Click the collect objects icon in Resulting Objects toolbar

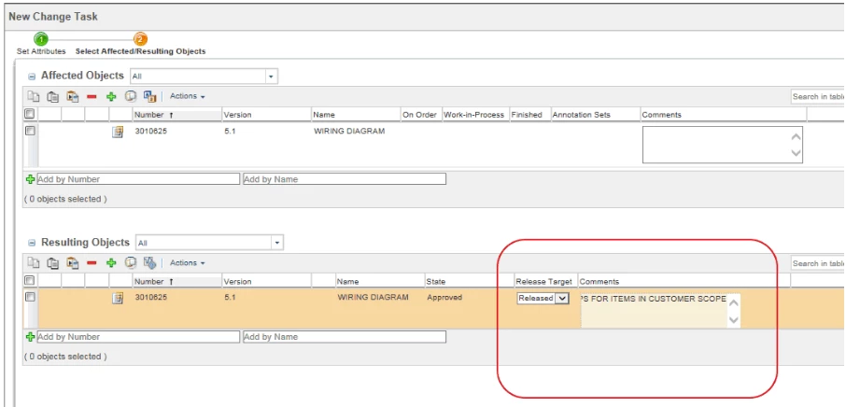coord(130,263)
